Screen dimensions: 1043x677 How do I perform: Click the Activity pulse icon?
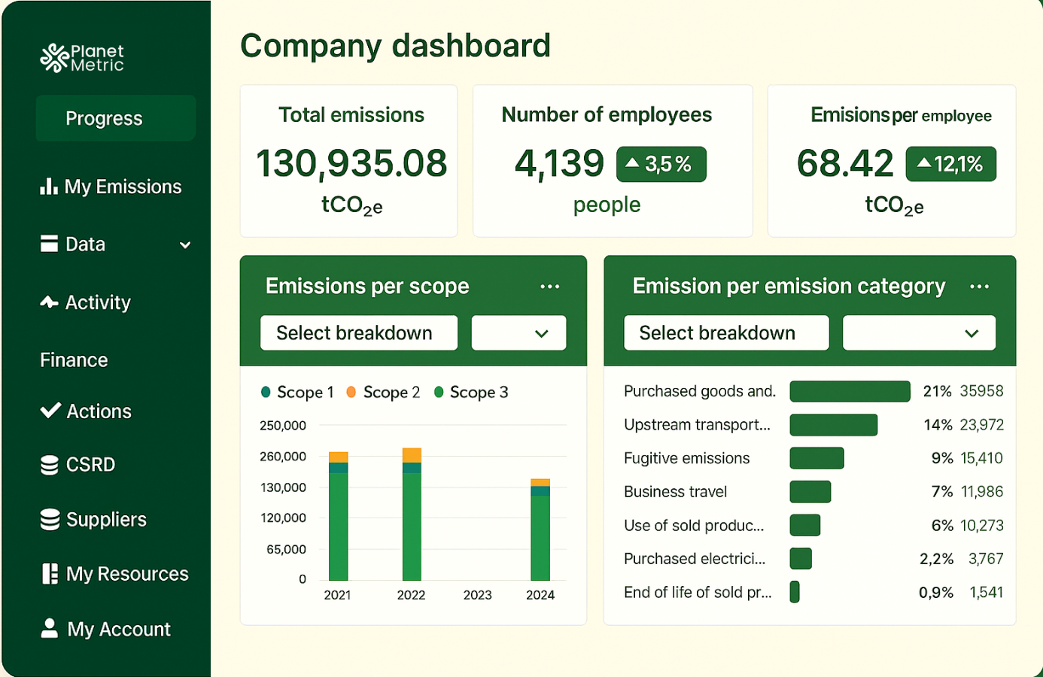[x=49, y=302]
